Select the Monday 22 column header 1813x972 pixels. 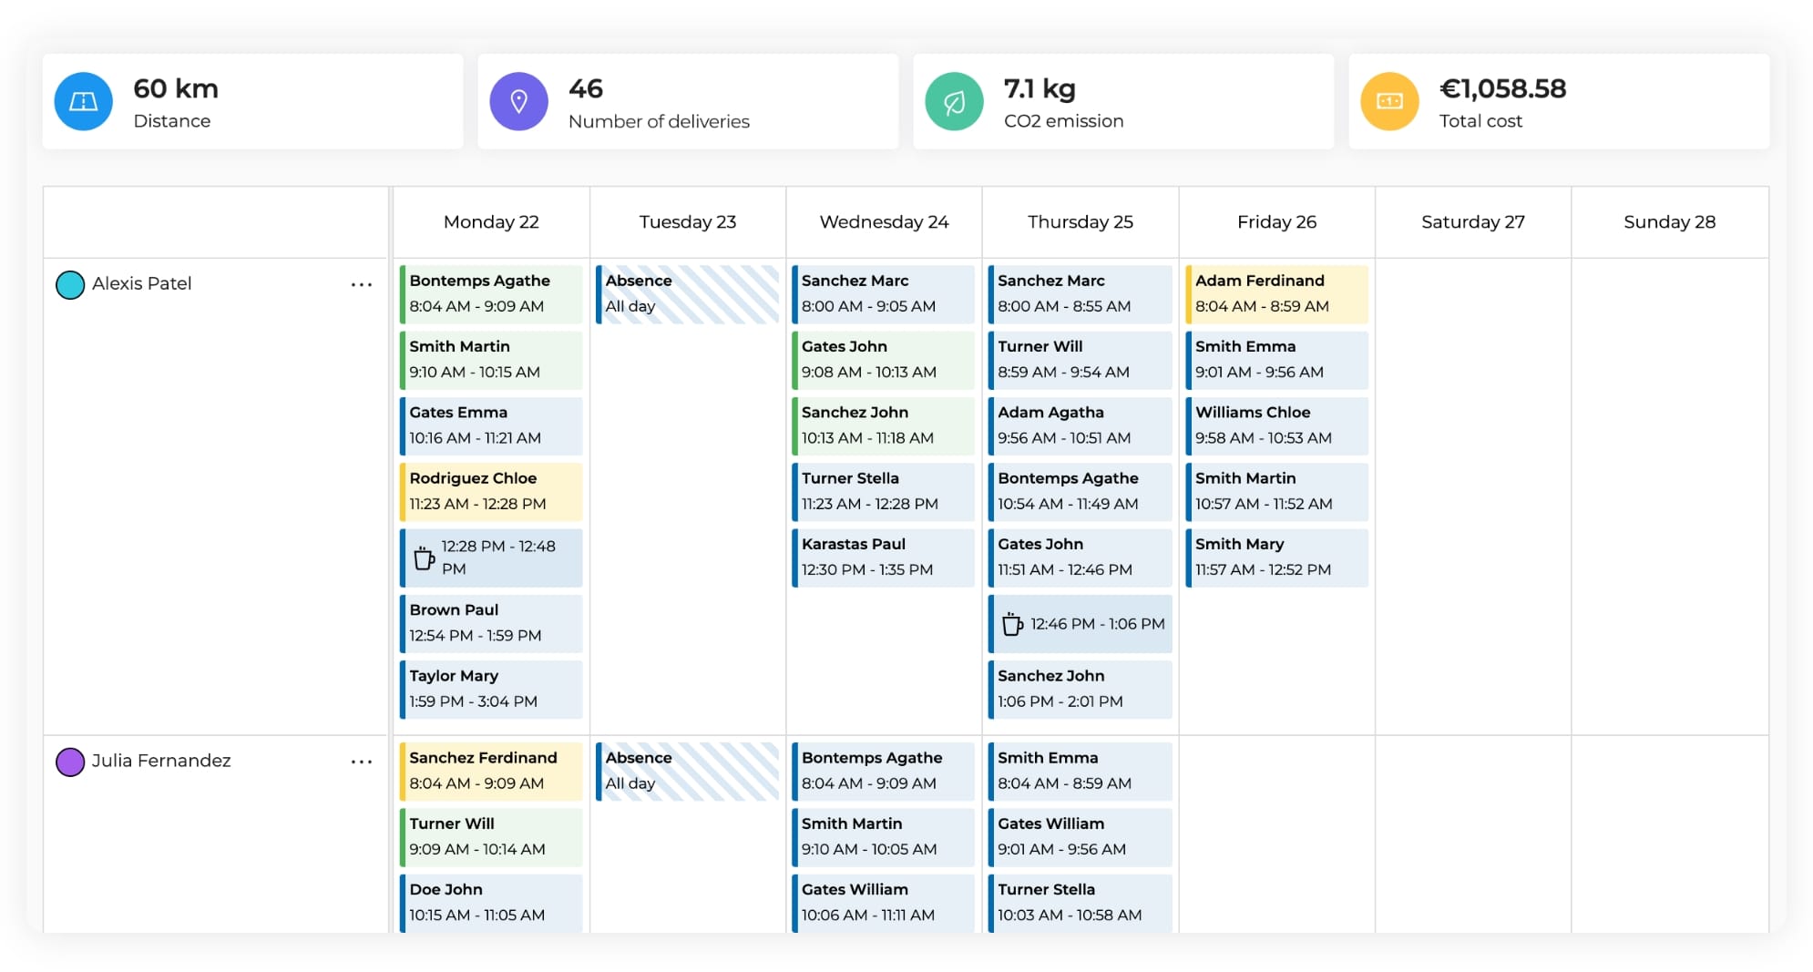point(490,221)
